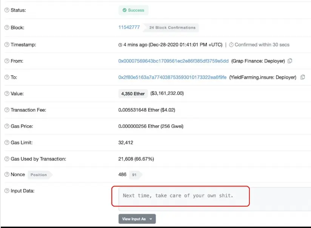Select the (YieldFarming.insure: Deployer) label text
This screenshot has height=228, width=311.
coord(263,77)
